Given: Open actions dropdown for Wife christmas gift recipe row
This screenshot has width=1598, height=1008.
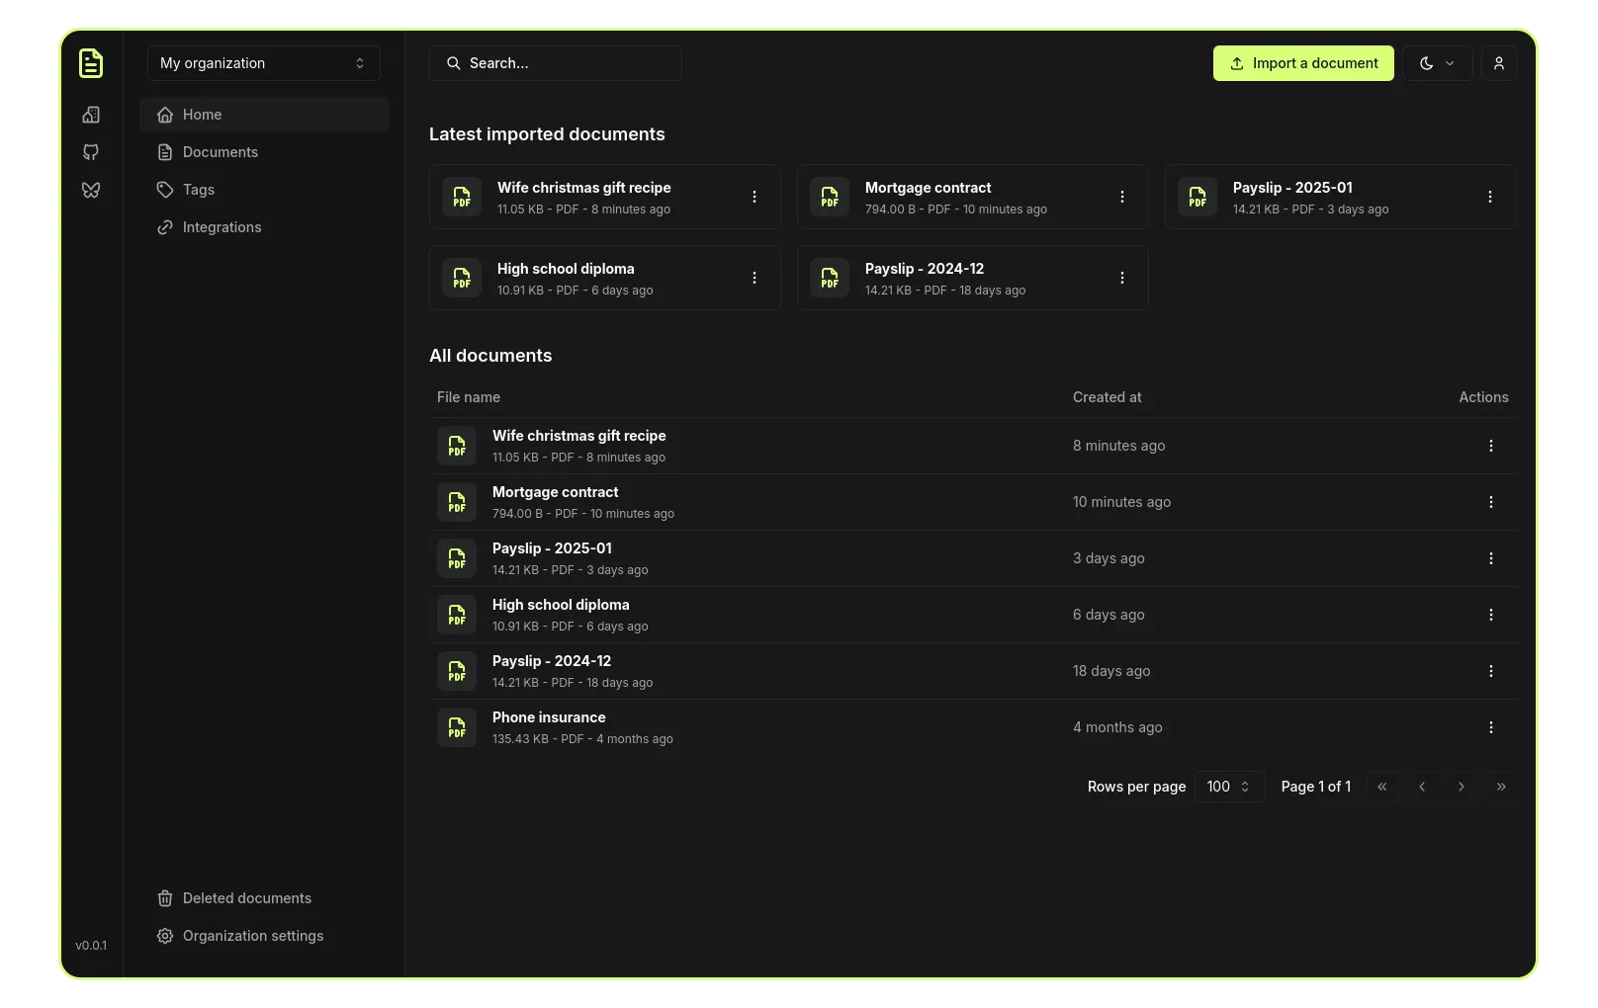Looking at the screenshot, I should pos(1490,446).
